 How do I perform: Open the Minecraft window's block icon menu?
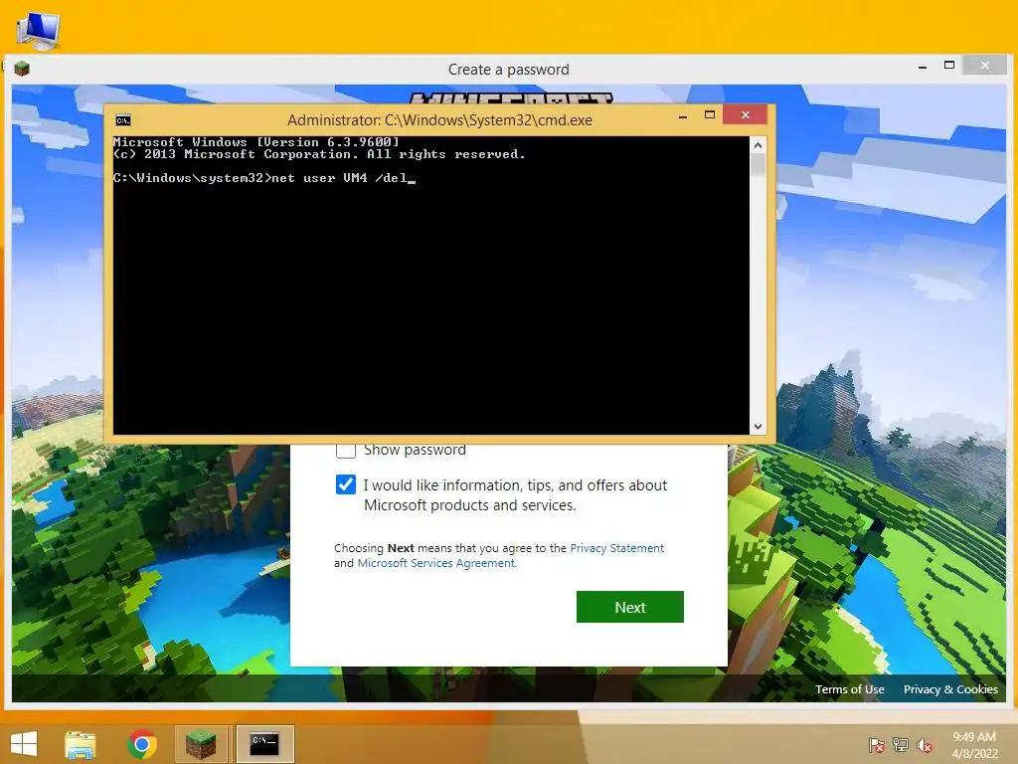coord(22,69)
